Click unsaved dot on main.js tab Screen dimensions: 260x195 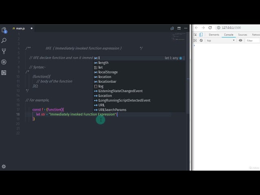pyautogui.click(x=32, y=28)
